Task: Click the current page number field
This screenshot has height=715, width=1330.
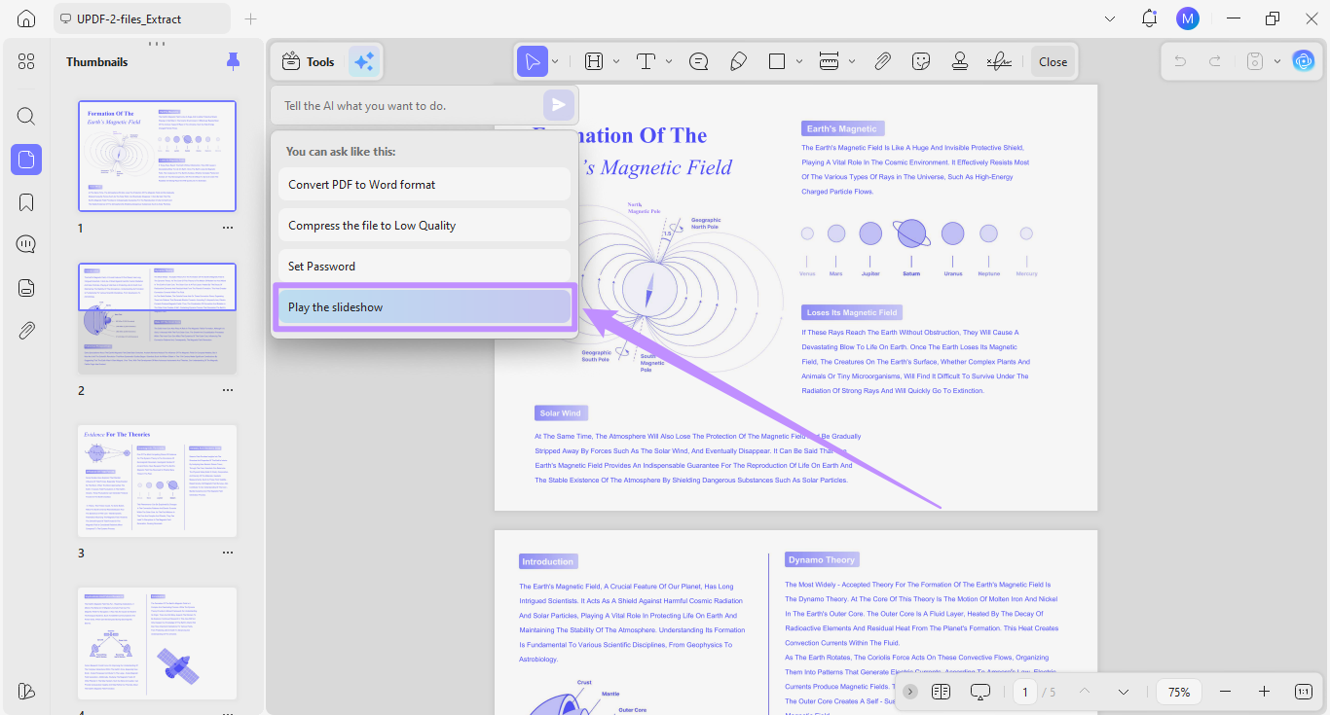Action: (1024, 692)
